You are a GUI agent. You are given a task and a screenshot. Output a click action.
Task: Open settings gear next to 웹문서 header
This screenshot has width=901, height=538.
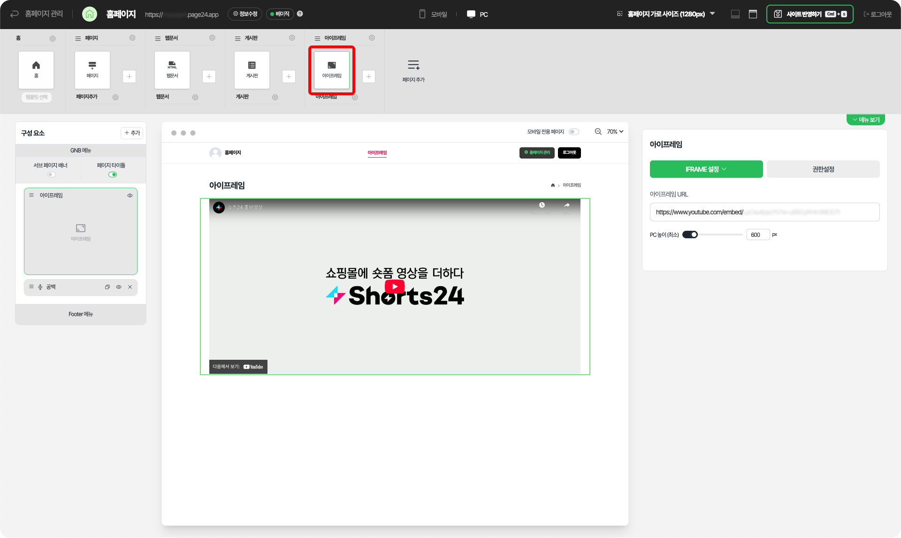tap(212, 38)
